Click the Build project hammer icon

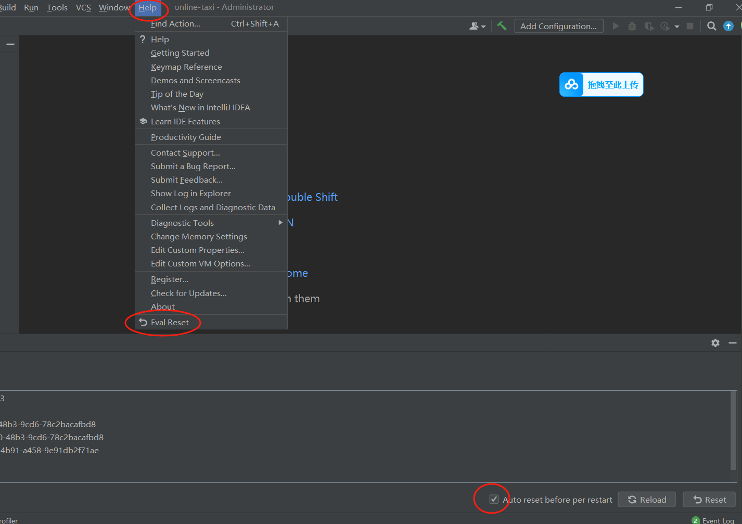pos(502,26)
